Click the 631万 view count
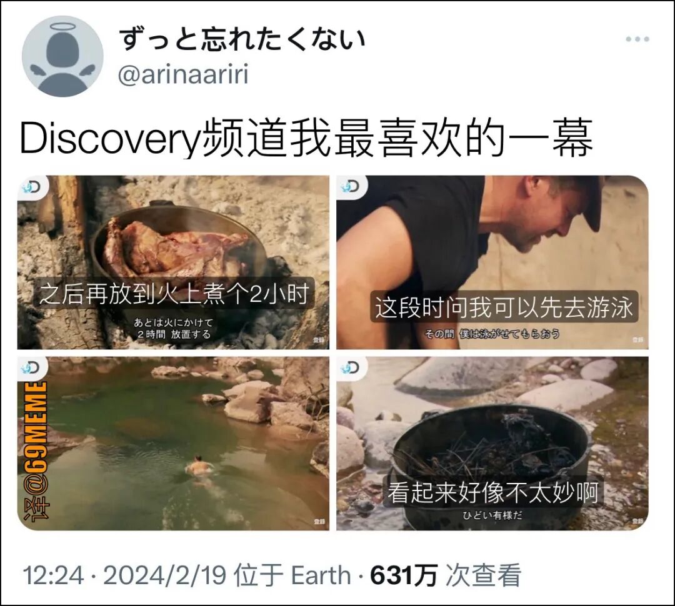This screenshot has width=675, height=606. pyautogui.click(x=404, y=575)
